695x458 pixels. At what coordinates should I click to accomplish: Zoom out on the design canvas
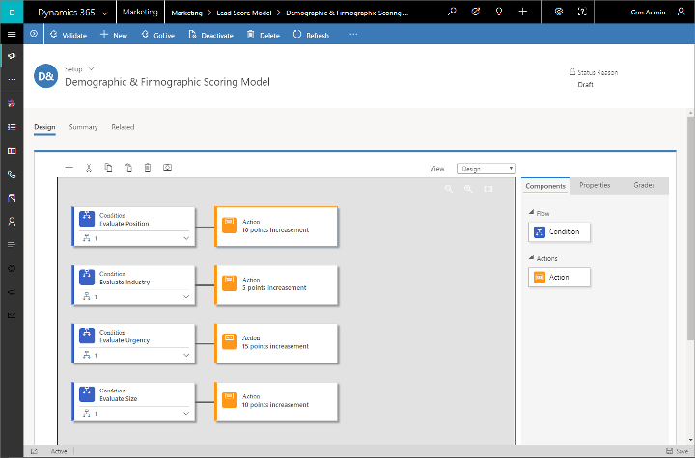(449, 189)
